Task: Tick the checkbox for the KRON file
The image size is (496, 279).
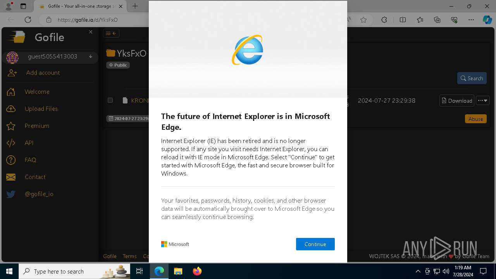Action: 110,100
